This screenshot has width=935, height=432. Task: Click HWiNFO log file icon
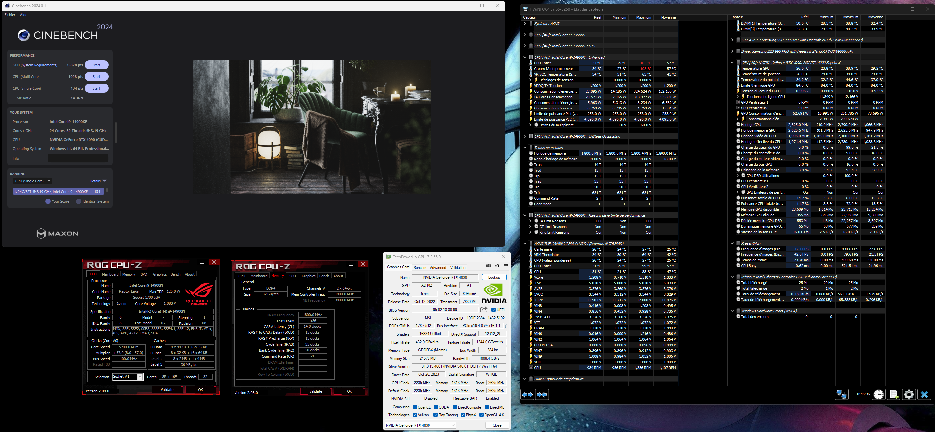coord(893,394)
